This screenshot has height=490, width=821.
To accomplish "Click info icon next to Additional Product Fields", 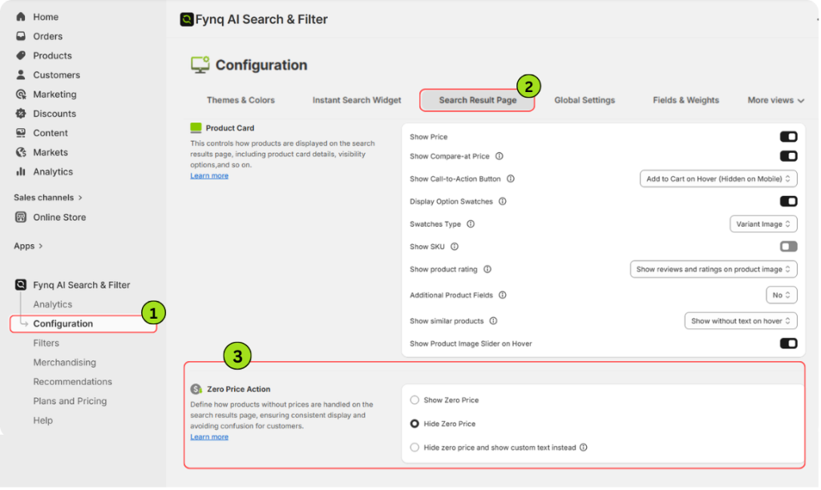I will pyautogui.click(x=503, y=295).
